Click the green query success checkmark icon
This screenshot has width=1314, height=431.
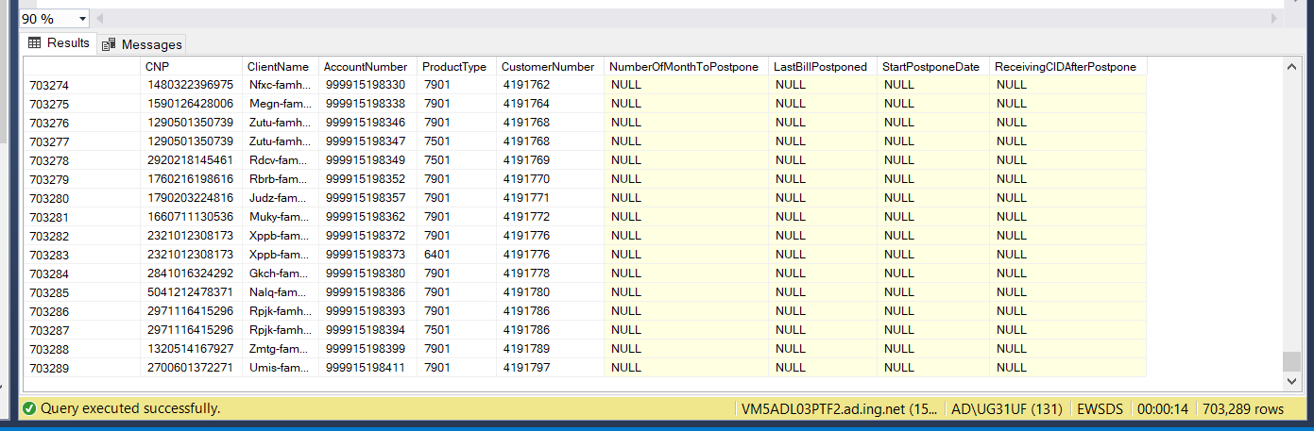pyautogui.click(x=29, y=408)
